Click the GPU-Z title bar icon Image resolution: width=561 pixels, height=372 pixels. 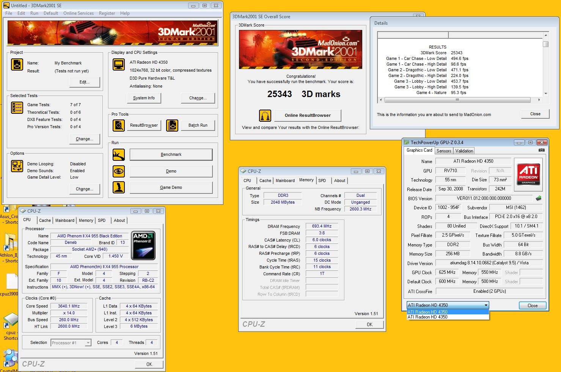407,143
